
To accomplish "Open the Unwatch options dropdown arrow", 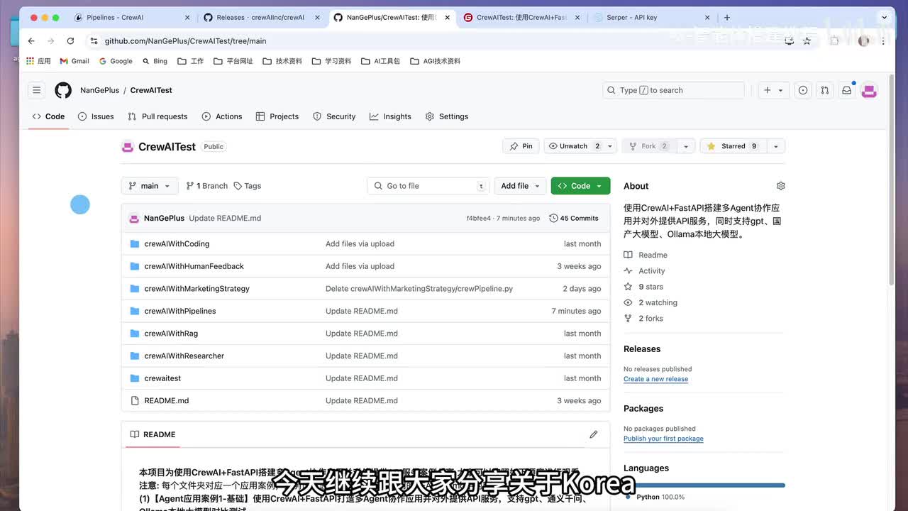I will [x=609, y=146].
